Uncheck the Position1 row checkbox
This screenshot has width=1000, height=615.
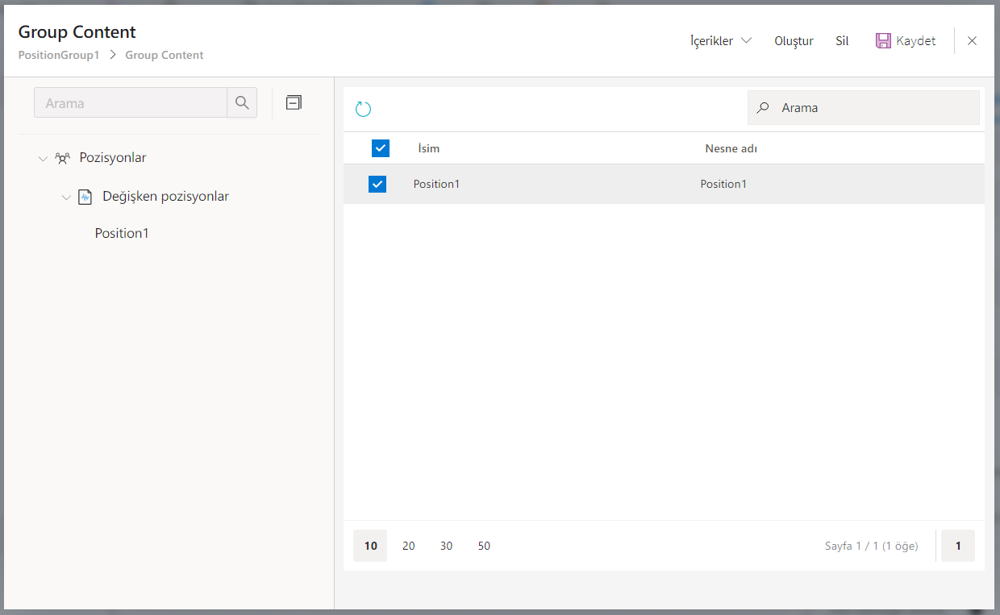[377, 185]
